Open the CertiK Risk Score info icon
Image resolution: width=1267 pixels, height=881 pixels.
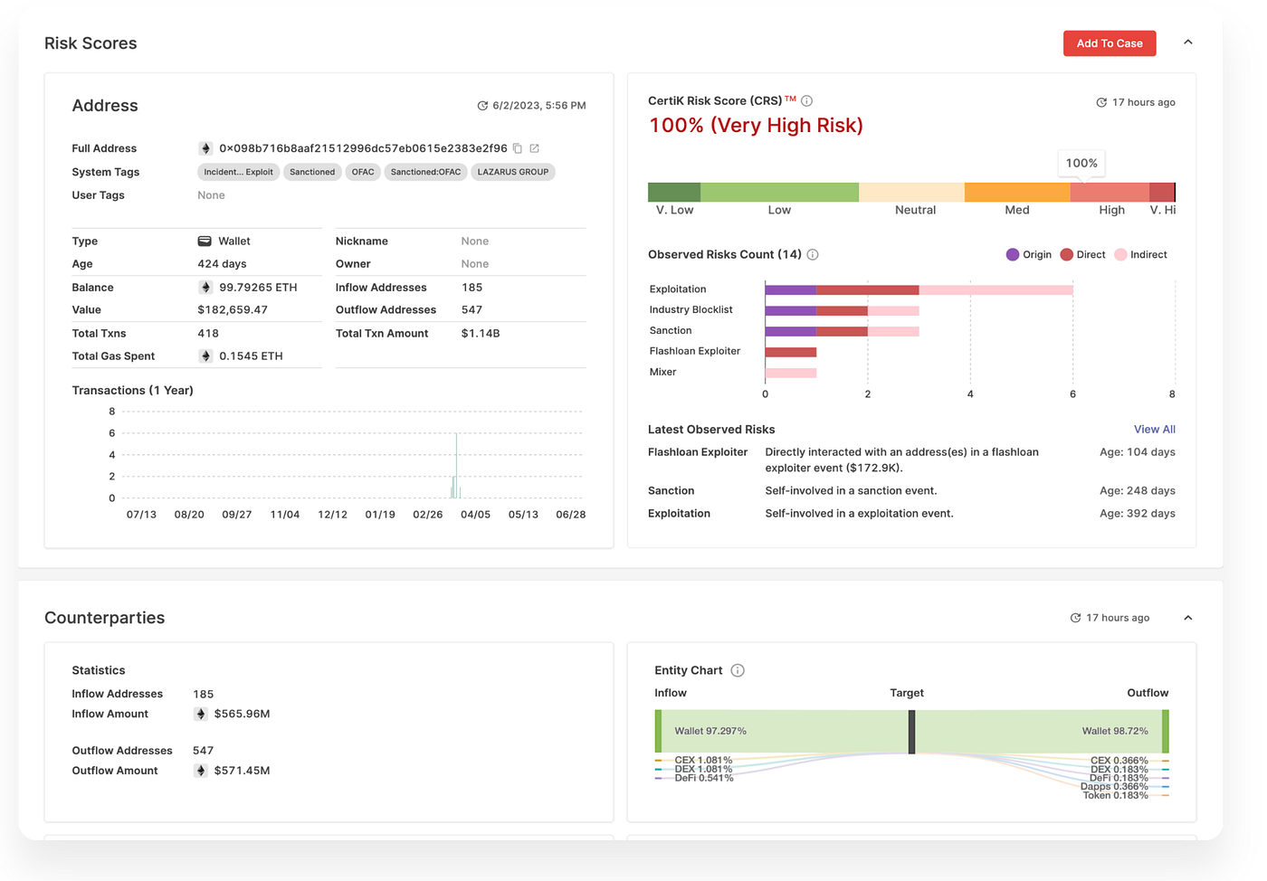807,101
